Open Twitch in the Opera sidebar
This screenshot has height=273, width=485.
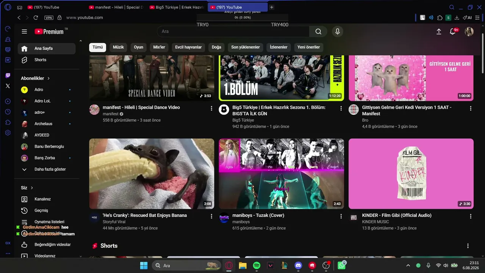point(8,75)
